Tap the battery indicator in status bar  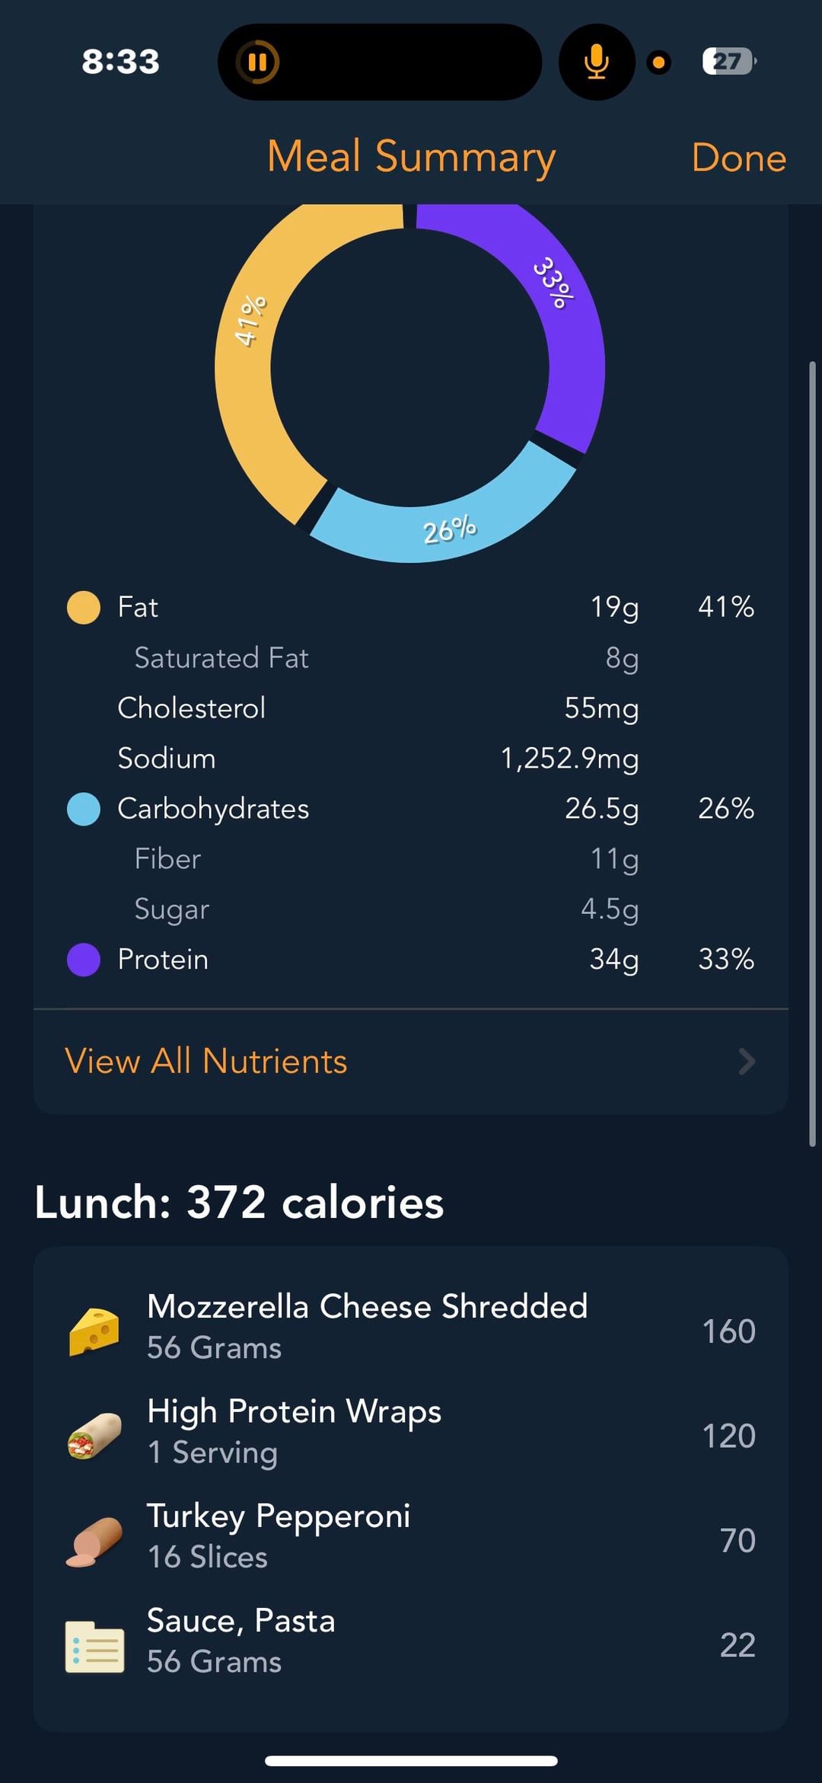[728, 62]
